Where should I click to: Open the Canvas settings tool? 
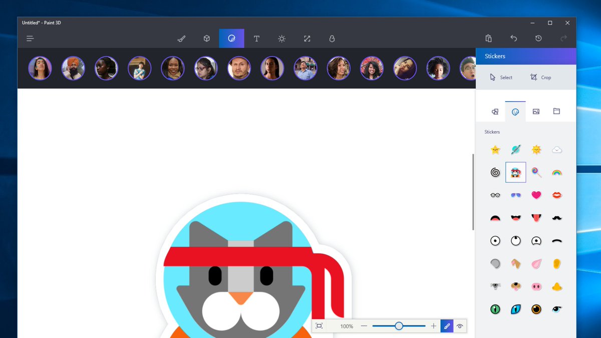point(307,39)
